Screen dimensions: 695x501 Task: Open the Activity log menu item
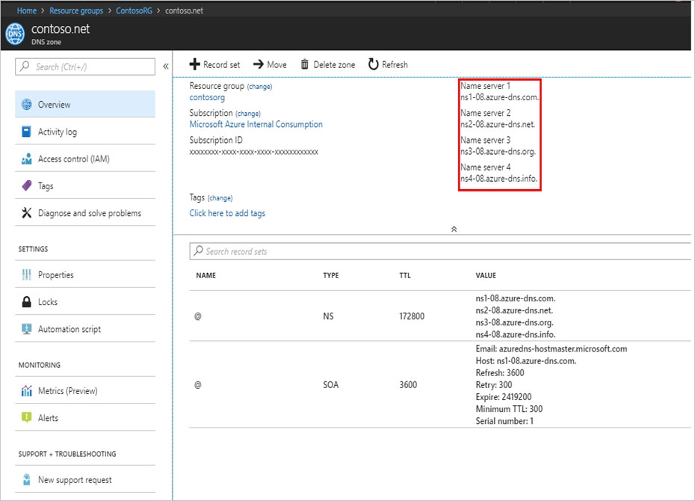tap(85, 132)
